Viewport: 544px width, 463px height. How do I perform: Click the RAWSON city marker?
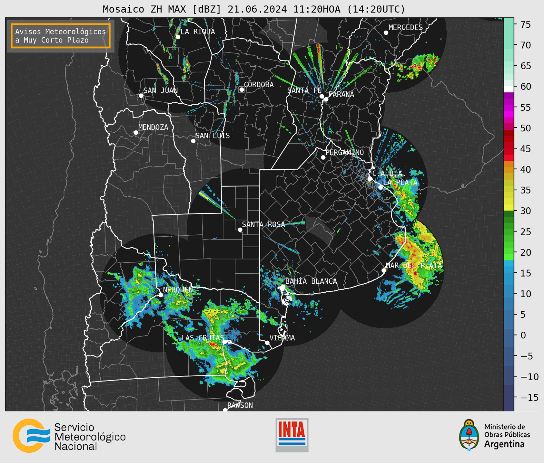click(225, 410)
